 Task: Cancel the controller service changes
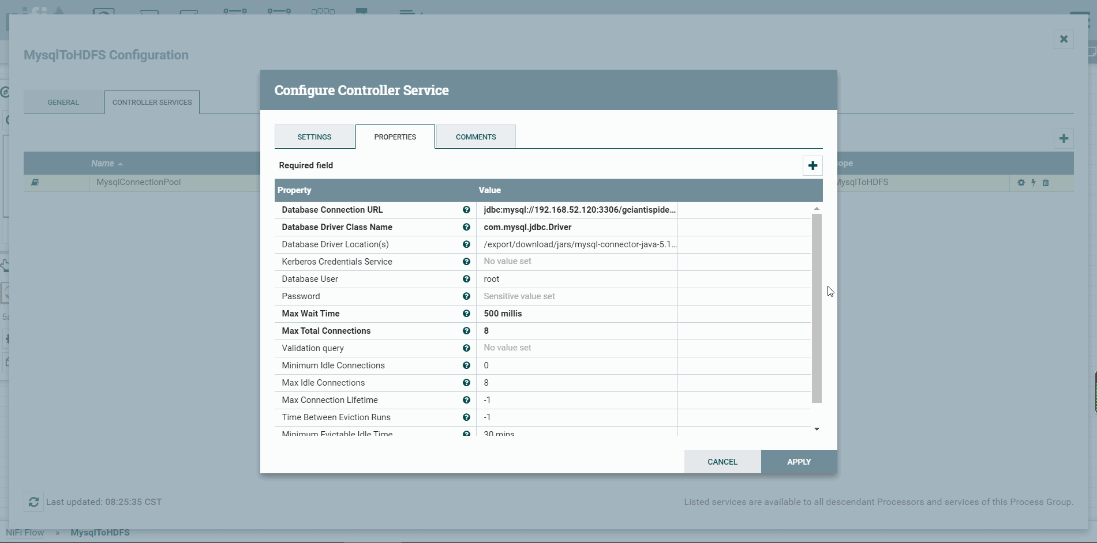(x=722, y=462)
